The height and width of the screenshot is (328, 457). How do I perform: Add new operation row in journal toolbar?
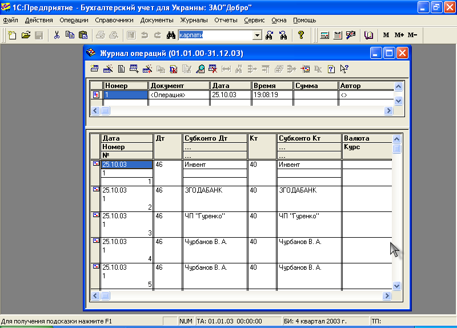94,69
